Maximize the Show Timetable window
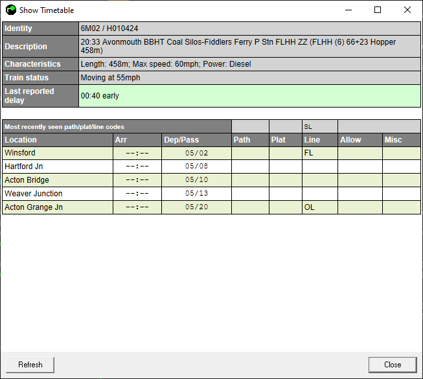Viewport: 423px width, 379px height. coord(378,10)
